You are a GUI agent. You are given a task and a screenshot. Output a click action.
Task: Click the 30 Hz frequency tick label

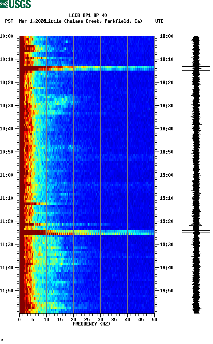click(x=100, y=320)
